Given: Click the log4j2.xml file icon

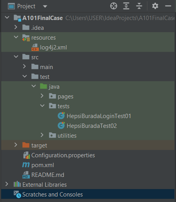Looking at the screenshot, I should coord(35,47).
